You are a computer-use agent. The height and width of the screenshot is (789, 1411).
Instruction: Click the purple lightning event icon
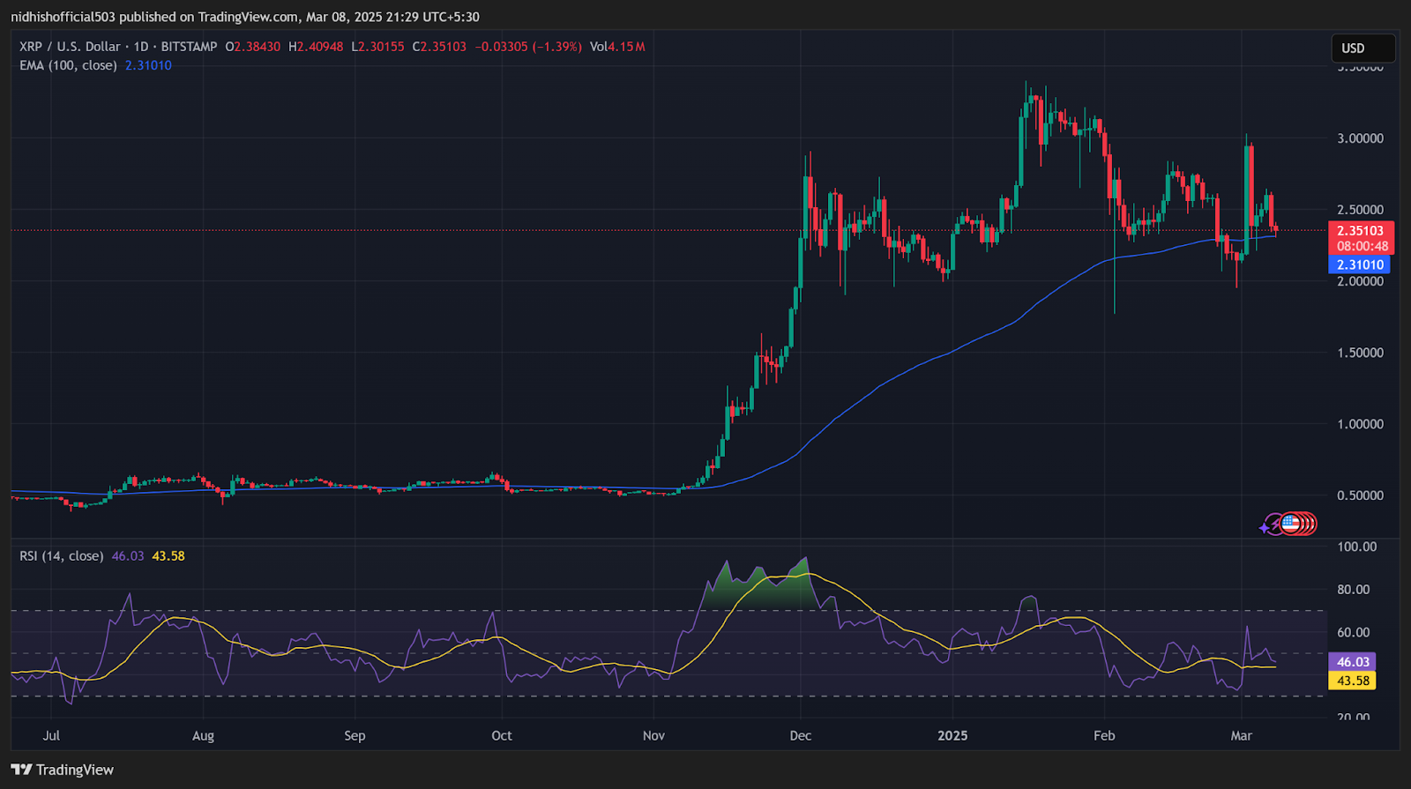(1275, 525)
